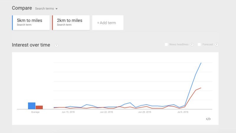Image resolution: width=236 pixels, height=133 pixels.
Task: Open help icon next to News headlines
Action: [192, 45]
